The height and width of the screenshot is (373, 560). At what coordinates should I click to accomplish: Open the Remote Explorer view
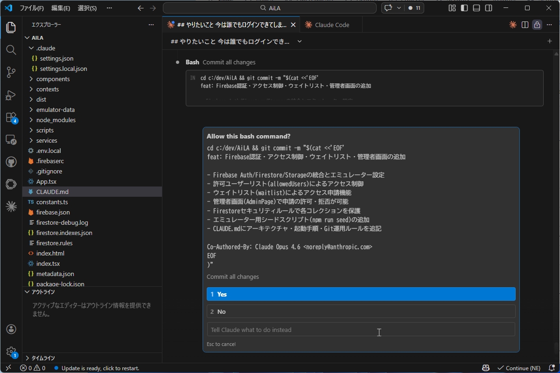coord(11,139)
